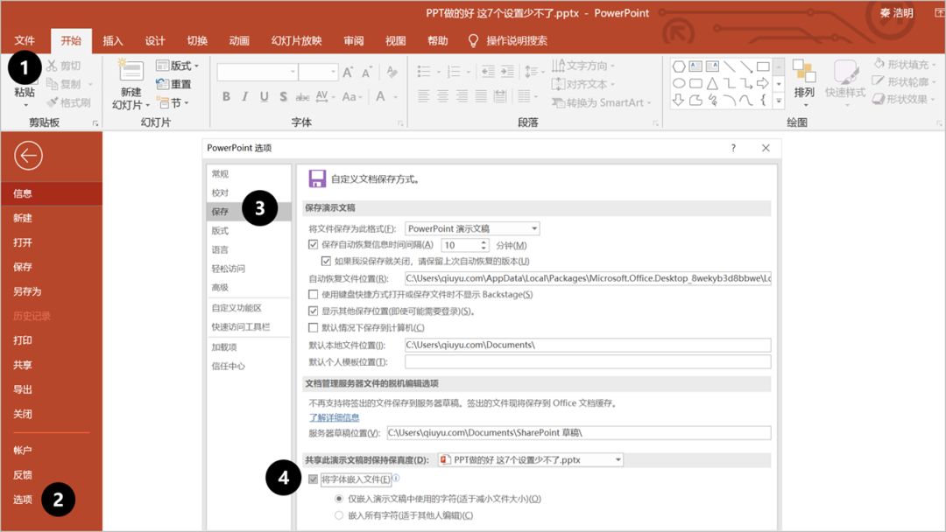Toggle 将字体嵌入文件 checkbox

(x=313, y=479)
